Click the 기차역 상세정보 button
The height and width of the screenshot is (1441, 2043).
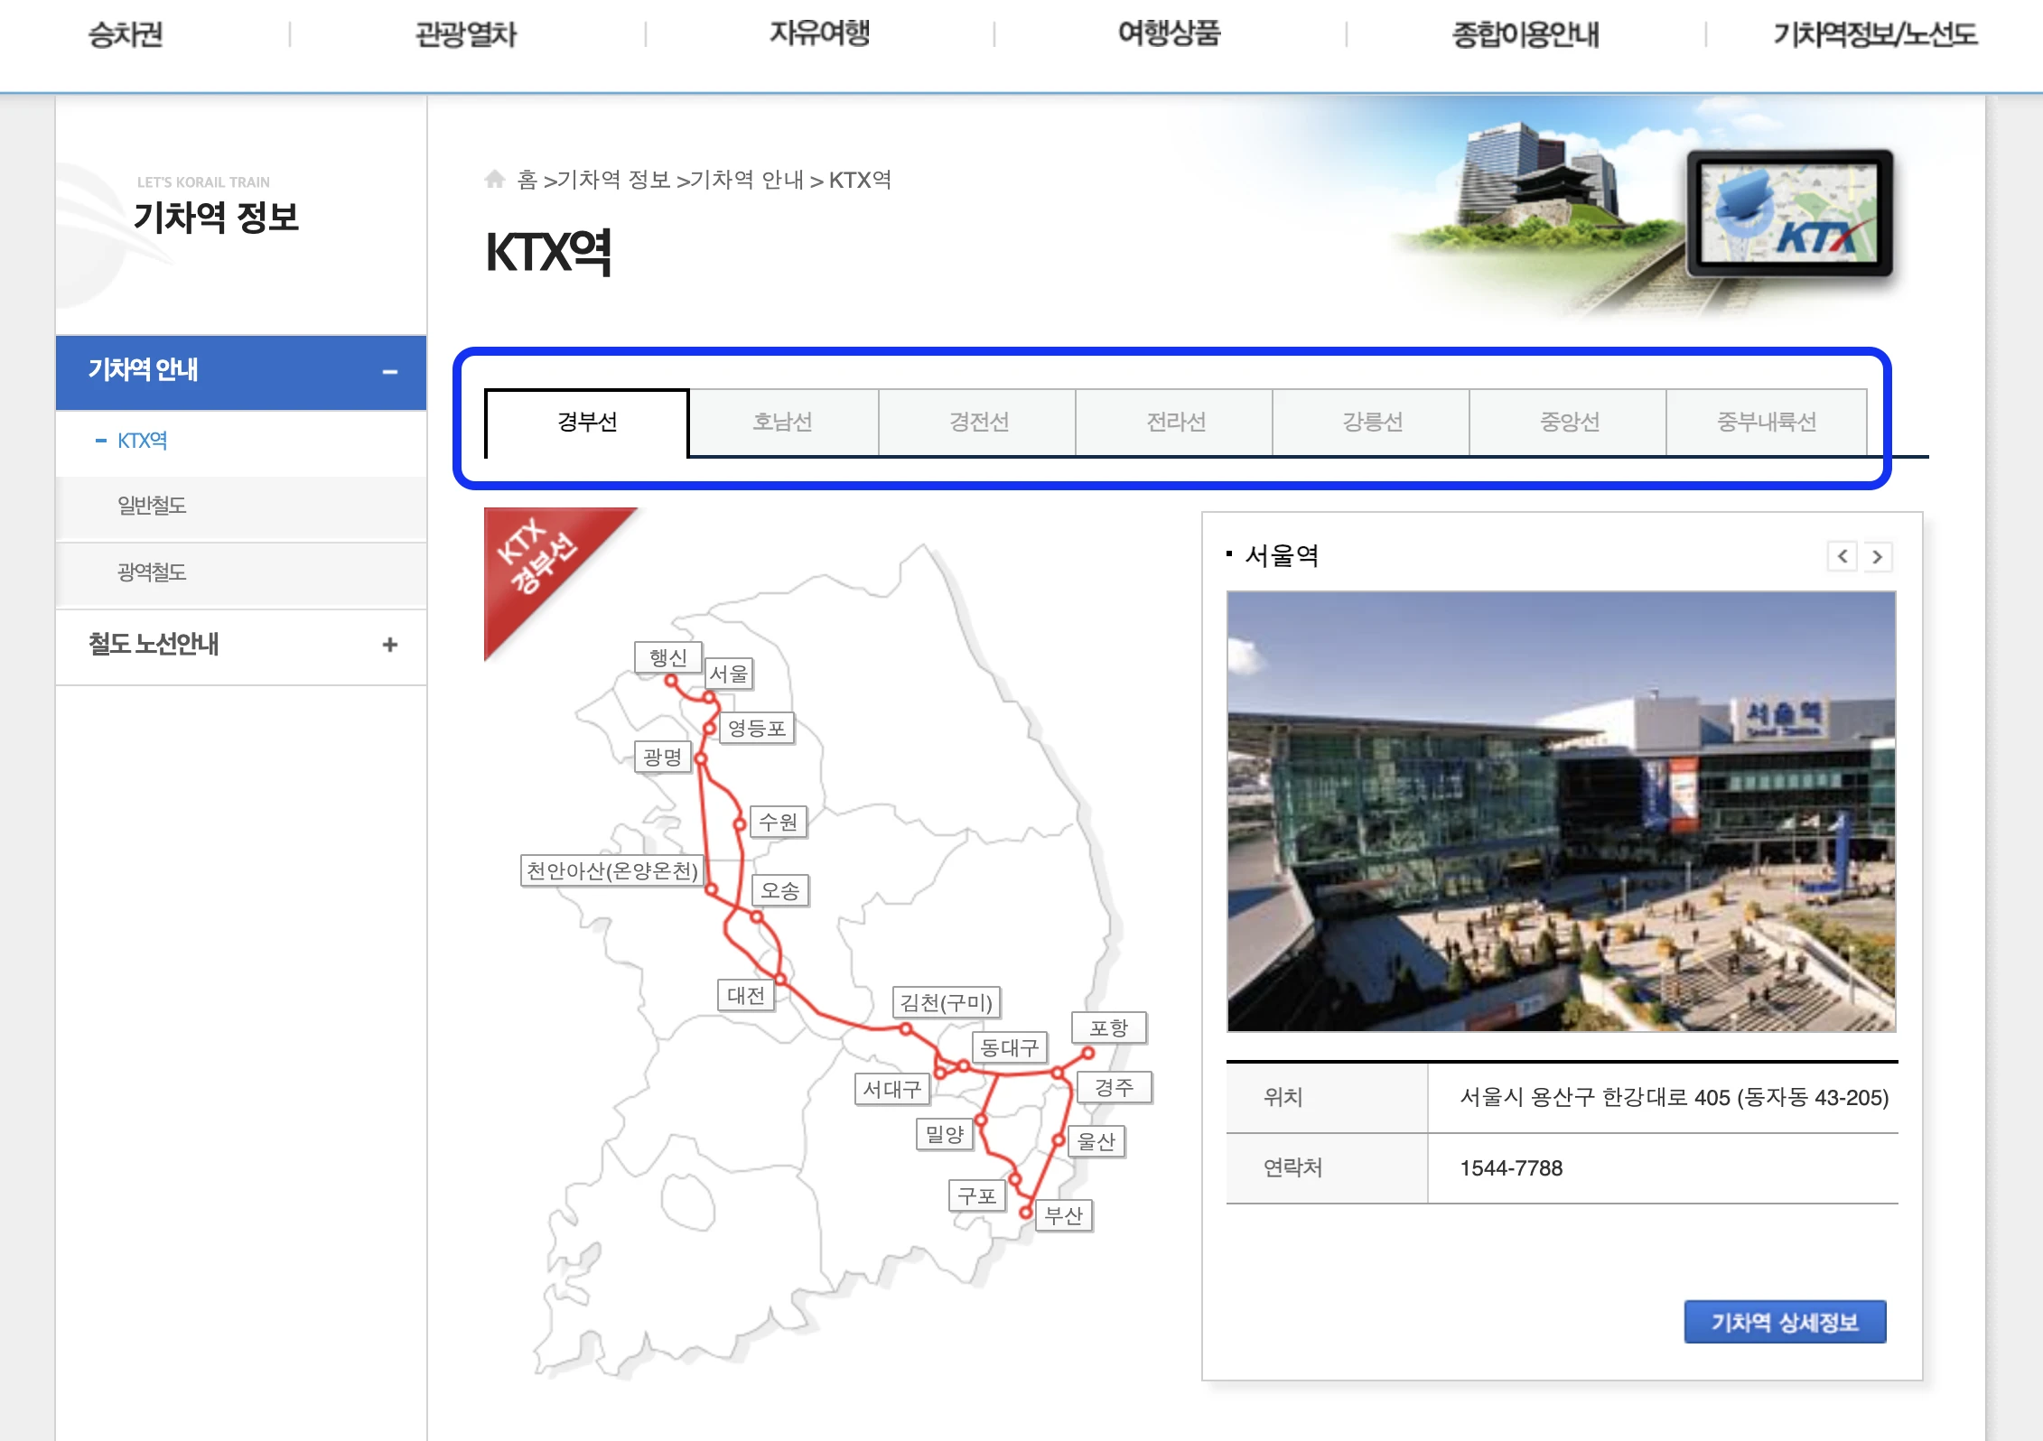[1785, 1321]
